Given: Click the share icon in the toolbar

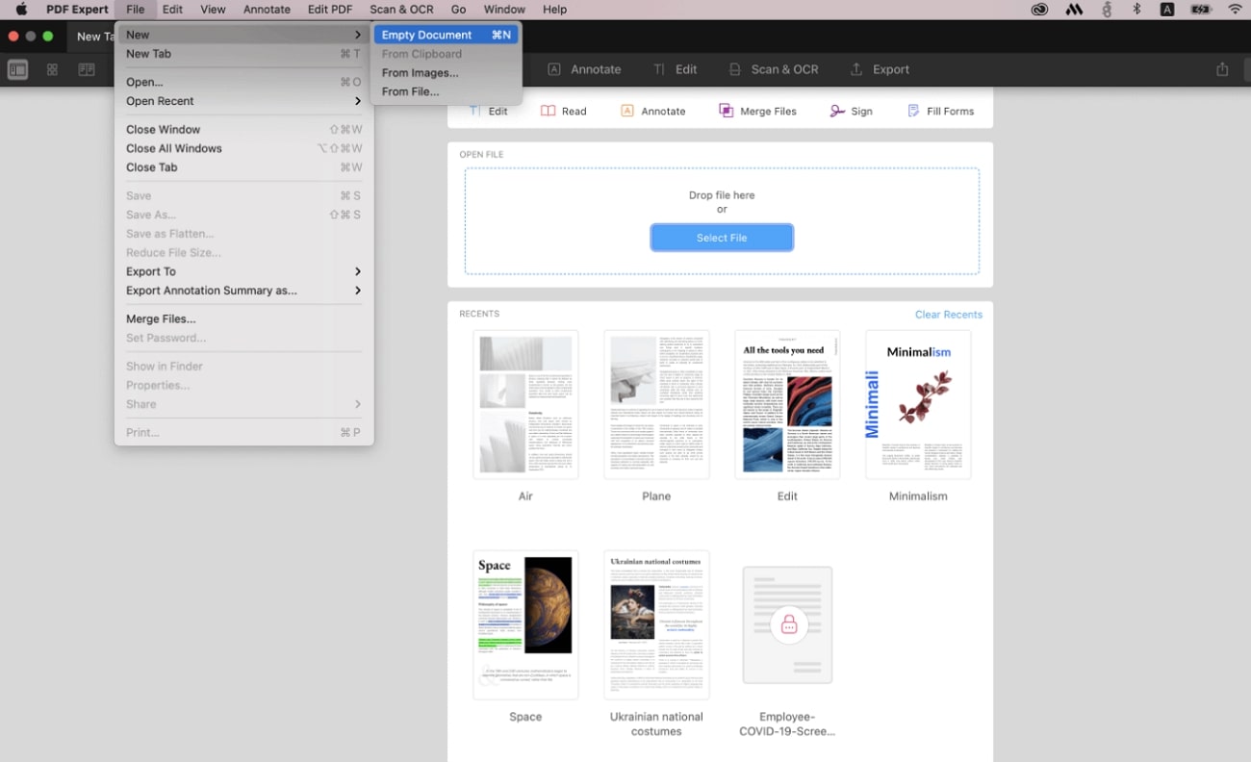Looking at the screenshot, I should [x=1222, y=69].
